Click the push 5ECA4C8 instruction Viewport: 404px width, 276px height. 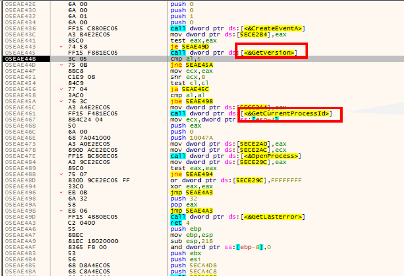[193, 272]
